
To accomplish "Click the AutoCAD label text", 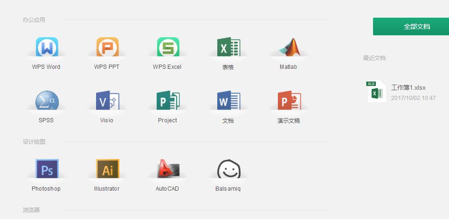I will pos(167,188).
